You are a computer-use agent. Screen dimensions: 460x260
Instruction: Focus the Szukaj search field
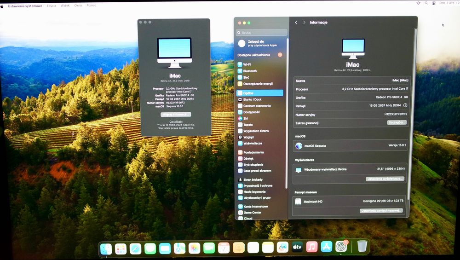tap(262, 32)
